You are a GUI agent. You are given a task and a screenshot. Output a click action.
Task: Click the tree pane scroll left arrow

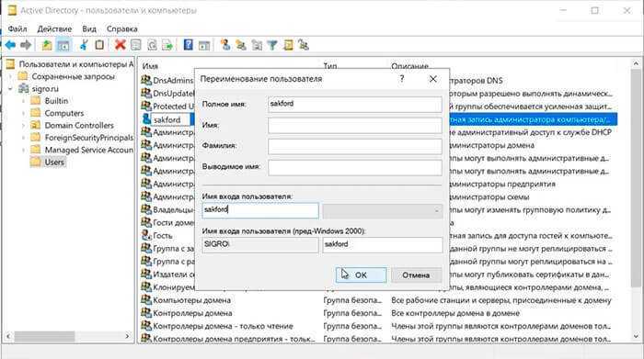8,336
